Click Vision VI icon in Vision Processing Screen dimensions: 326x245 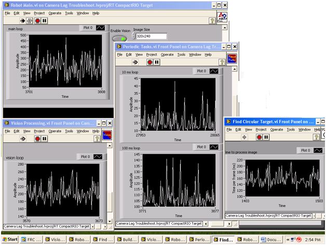[x=107, y=135]
